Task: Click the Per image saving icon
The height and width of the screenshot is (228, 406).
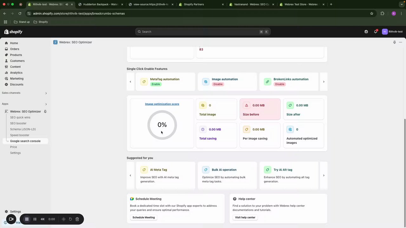Action: (246, 130)
